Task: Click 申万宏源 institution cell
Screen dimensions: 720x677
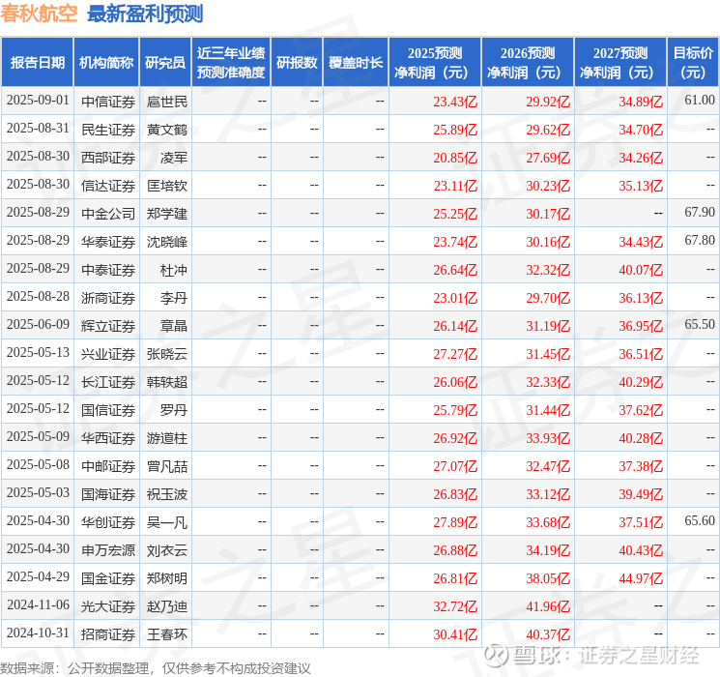Action: pos(108,550)
